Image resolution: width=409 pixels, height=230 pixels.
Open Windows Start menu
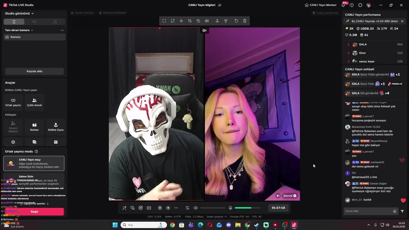(x=115, y=225)
